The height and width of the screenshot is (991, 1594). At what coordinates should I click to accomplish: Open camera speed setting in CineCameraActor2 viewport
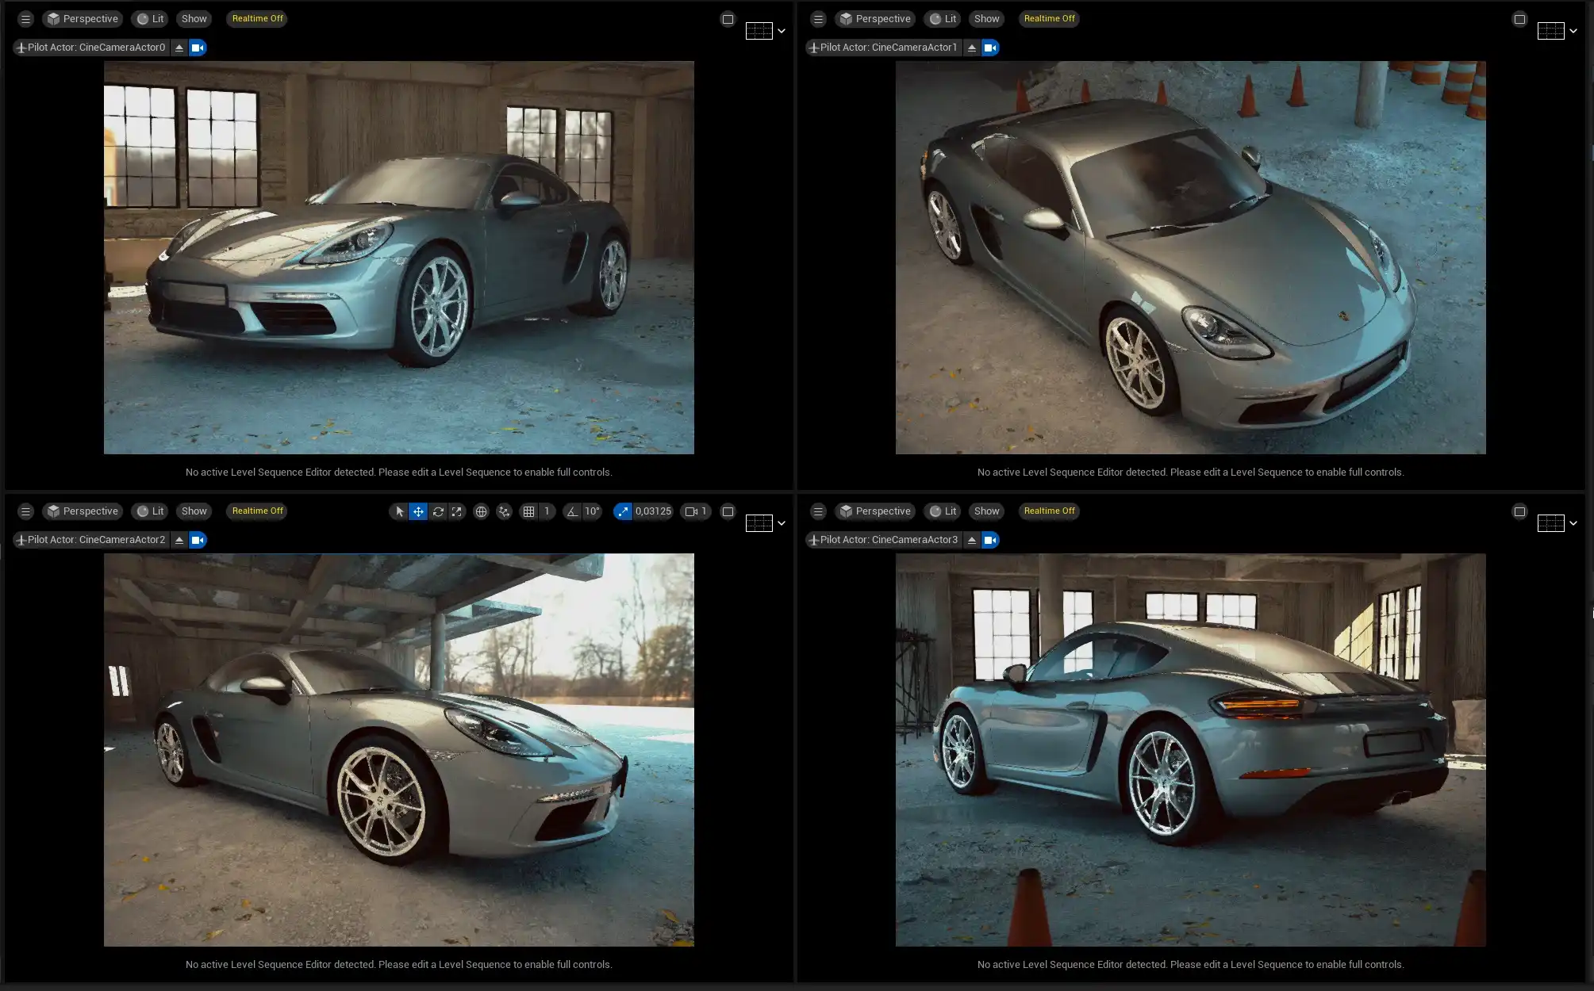696,511
